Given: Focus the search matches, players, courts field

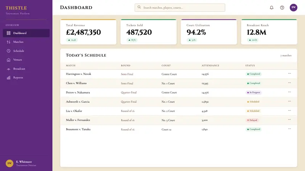Looking at the screenshot, I should (180, 8).
